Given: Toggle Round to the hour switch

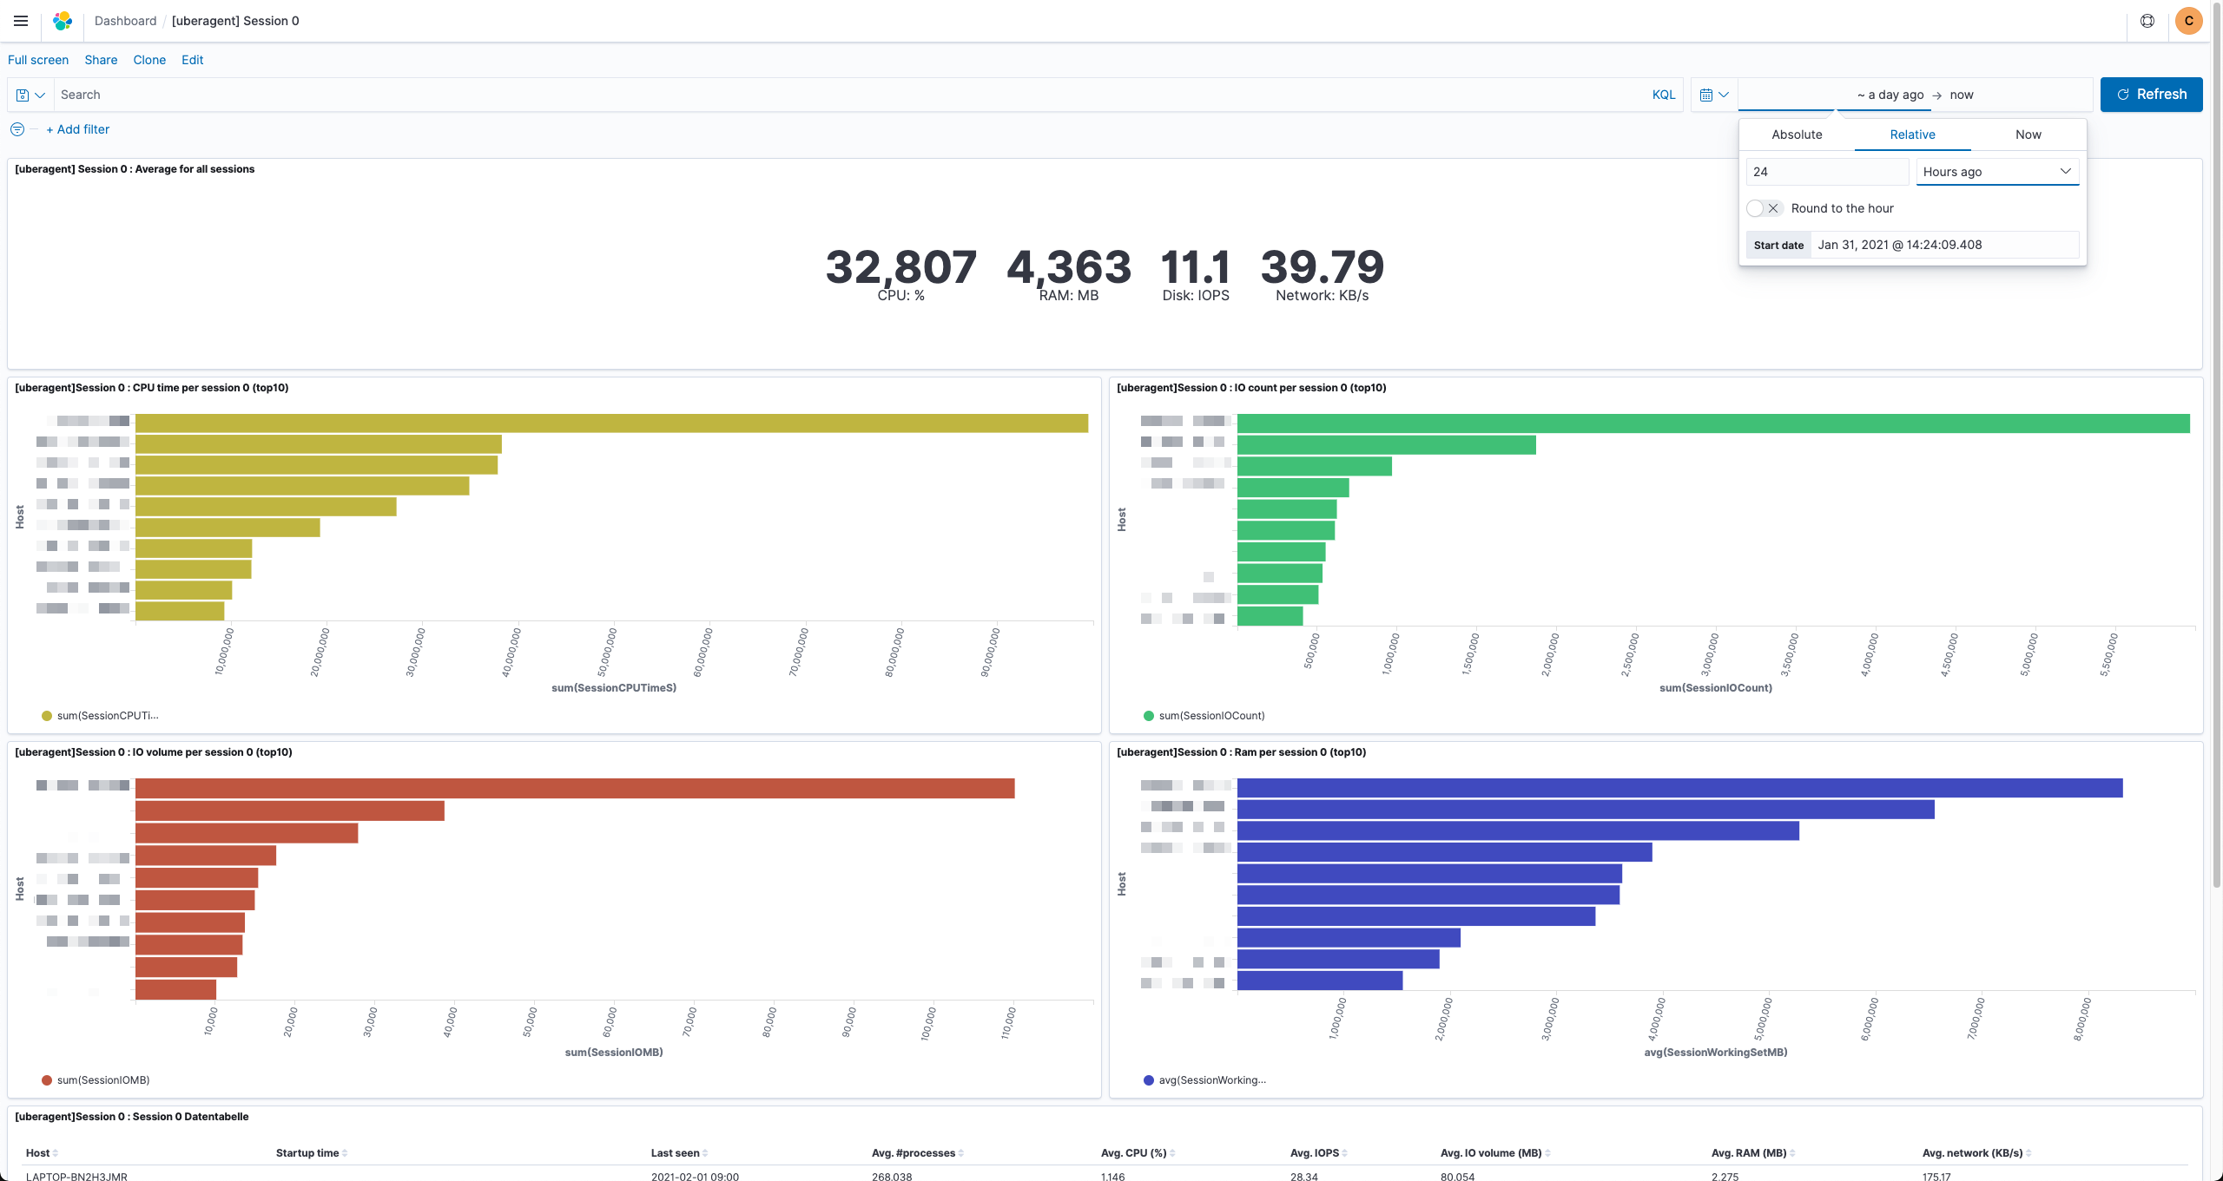Looking at the screenshot, I should point(1764,208).
